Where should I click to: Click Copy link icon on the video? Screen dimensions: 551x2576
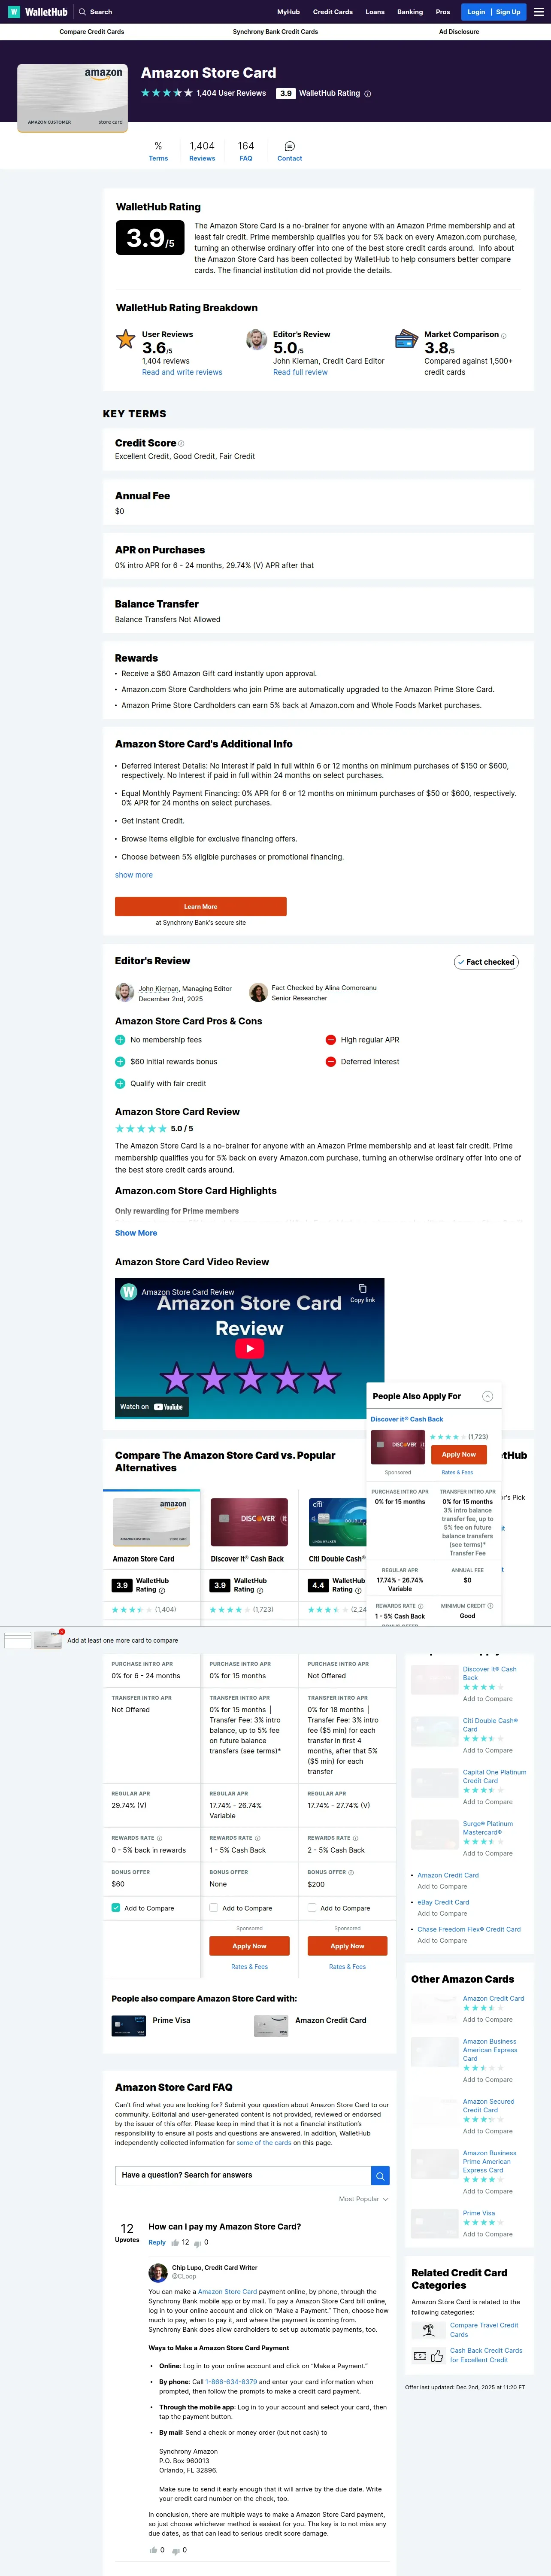tap(363, 1289)
